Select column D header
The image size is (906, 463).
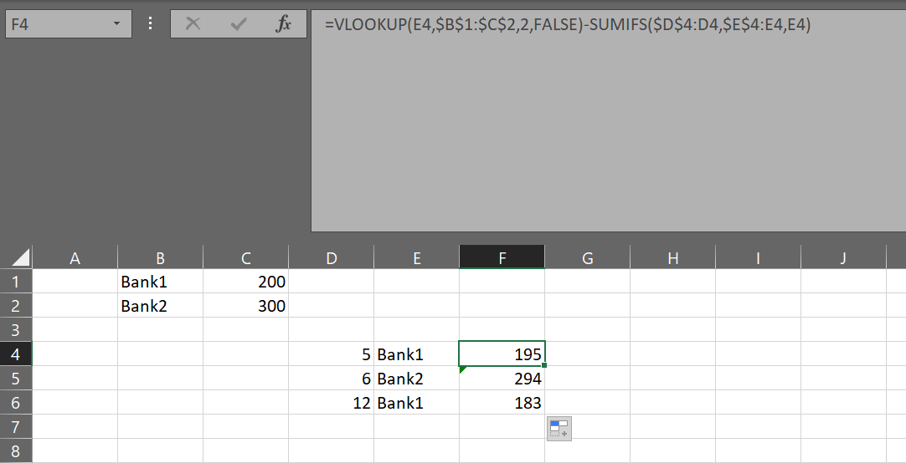[x=331, y=257]
